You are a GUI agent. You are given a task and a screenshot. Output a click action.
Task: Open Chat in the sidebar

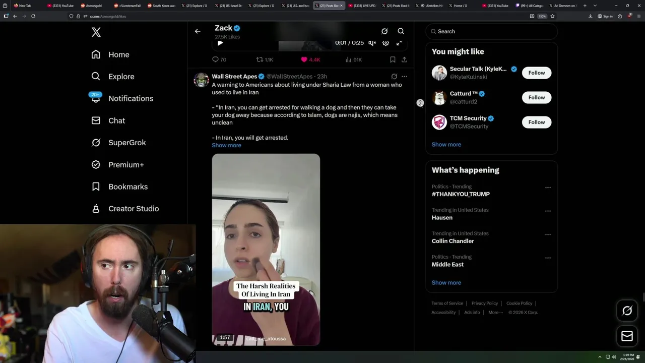point(108,120)
